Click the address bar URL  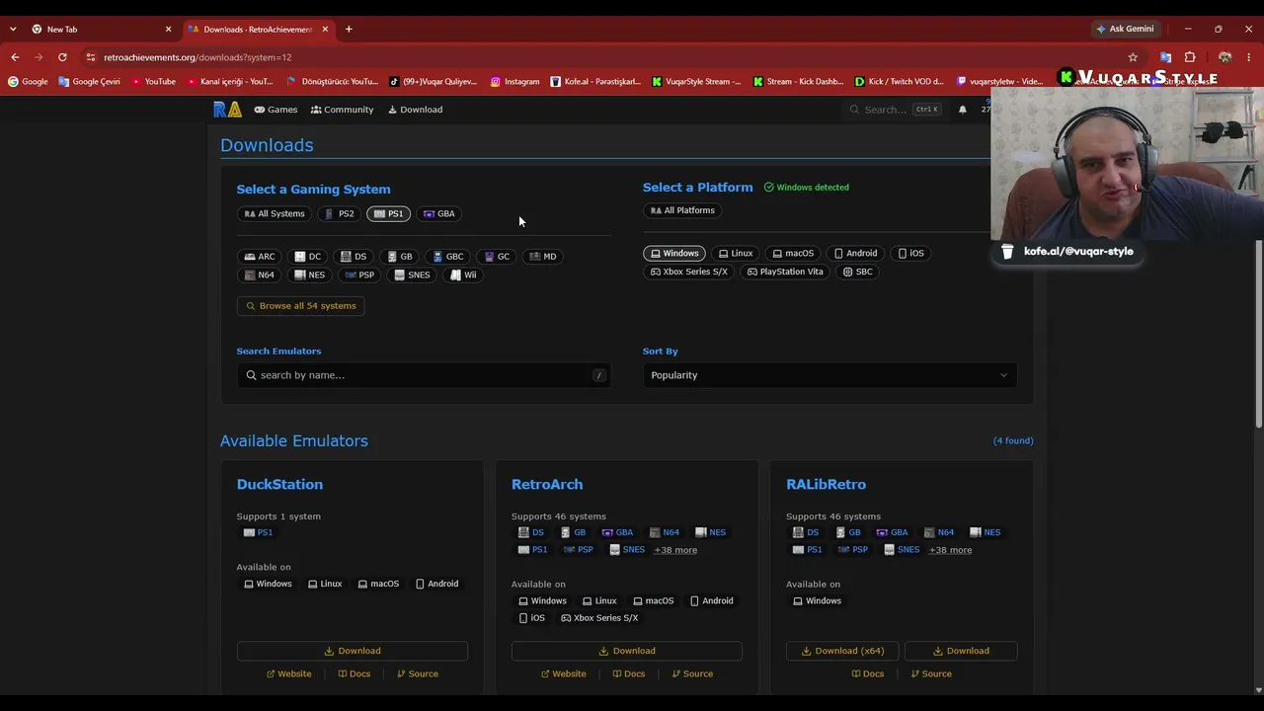tap(197, 57)
